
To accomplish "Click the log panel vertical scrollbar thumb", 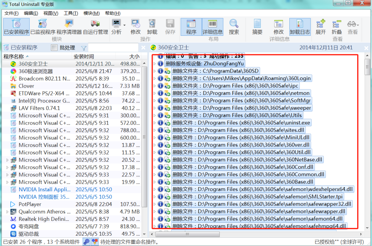I will coord(367,67).
